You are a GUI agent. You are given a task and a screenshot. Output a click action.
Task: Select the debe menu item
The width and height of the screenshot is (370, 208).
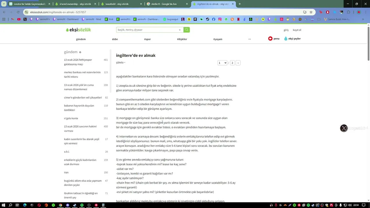click(115, 39)
